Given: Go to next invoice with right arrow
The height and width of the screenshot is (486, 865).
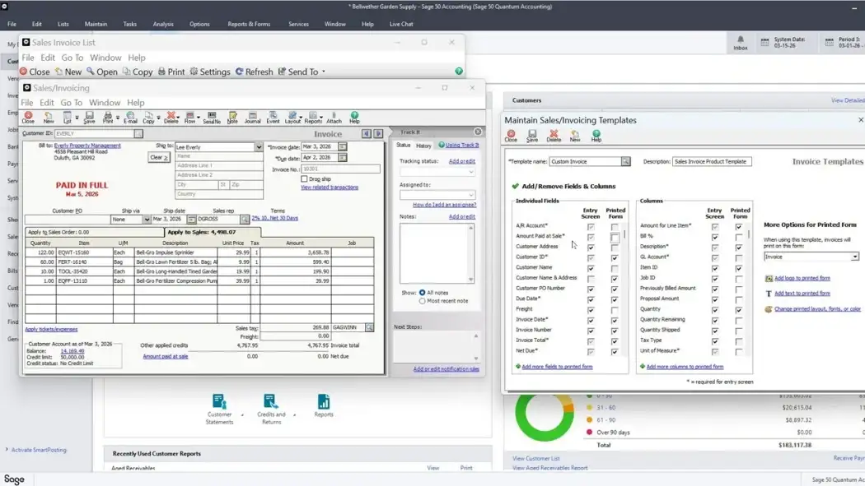Looking at the screenshot, I should click(x=378, y=134).
